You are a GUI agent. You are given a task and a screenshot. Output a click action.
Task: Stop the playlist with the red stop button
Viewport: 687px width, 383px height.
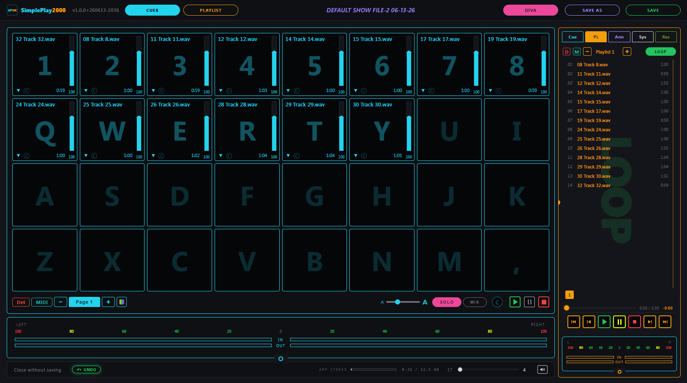635,322
